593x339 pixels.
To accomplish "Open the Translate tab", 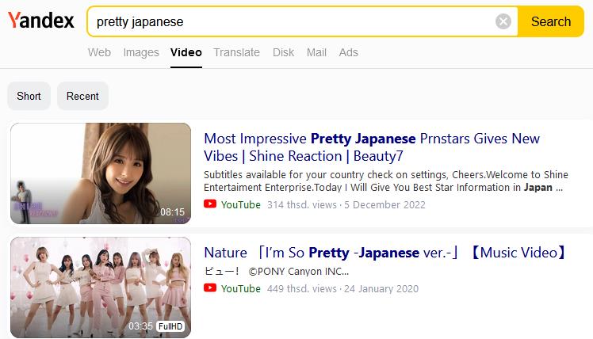I will 237,52.
